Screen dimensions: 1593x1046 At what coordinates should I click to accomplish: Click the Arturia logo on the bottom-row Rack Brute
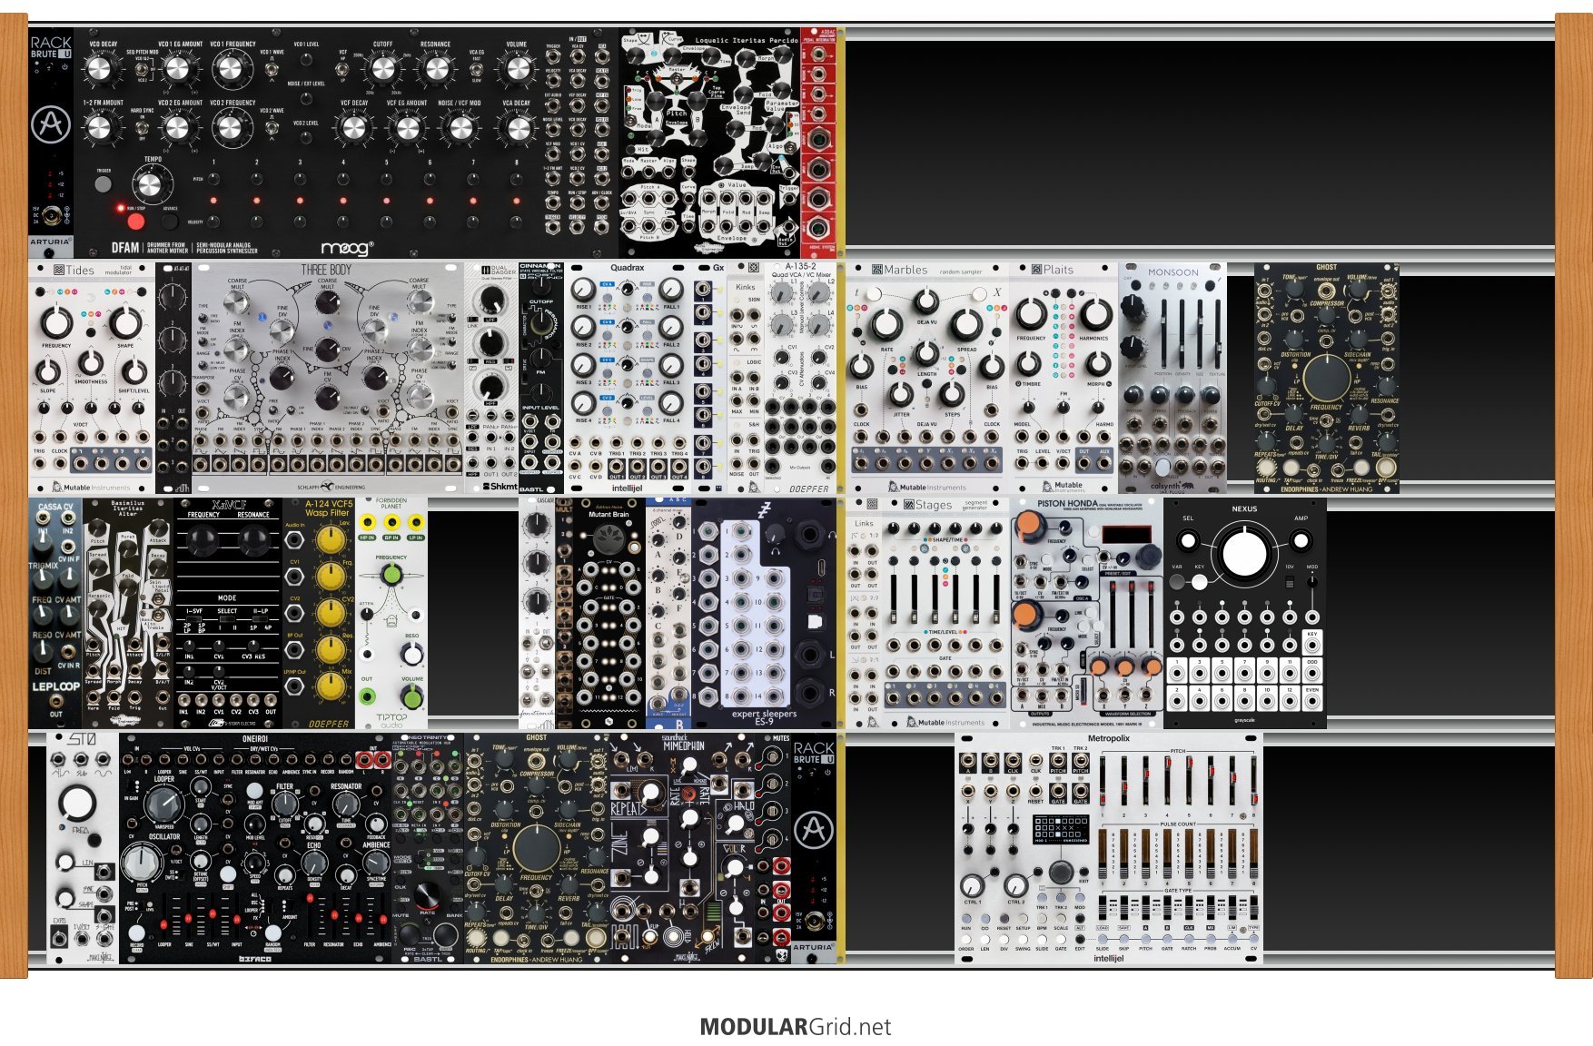click(814, 830)
